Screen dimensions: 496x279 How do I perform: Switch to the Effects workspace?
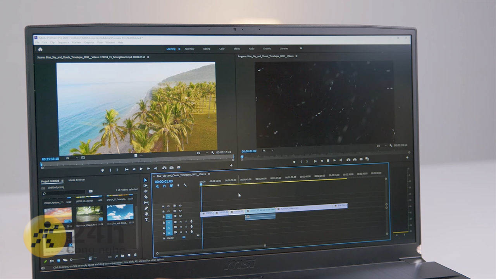click(x=237, y=49)
